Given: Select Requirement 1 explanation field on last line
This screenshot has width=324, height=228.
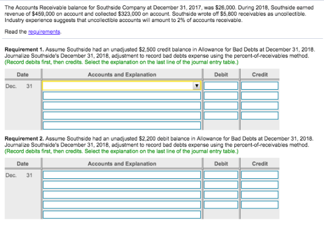Looking at the screenshot, I should (x=122, y=126).
